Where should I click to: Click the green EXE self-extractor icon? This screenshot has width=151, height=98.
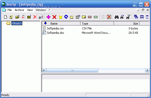click(96, 17)
